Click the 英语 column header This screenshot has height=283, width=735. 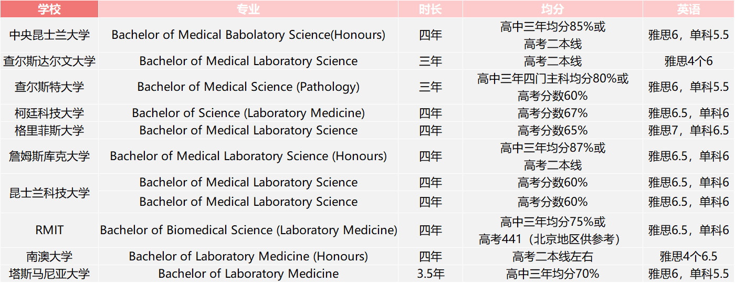[x=688, y=9]
